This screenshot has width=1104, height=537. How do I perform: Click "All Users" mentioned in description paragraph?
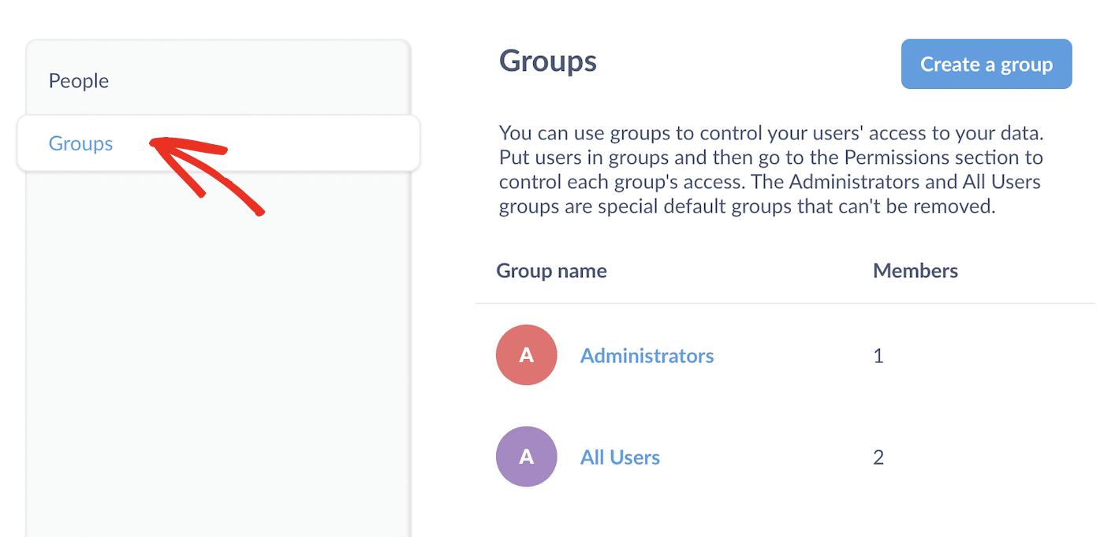[1001, 183]
